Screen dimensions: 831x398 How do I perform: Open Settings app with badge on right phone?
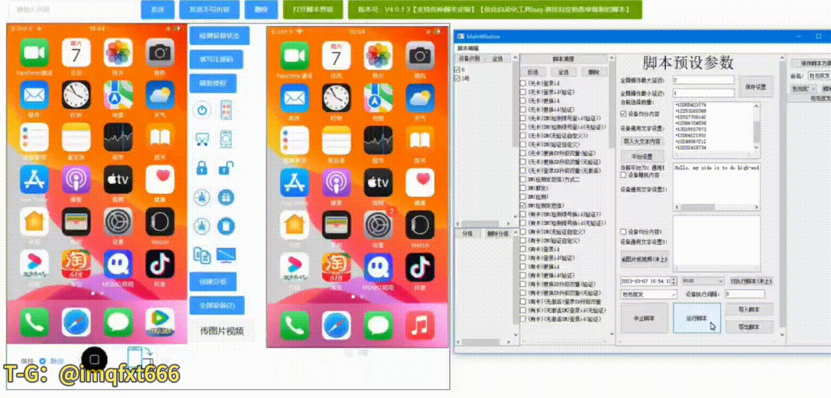pyautogui.click(x=378, y=225)
